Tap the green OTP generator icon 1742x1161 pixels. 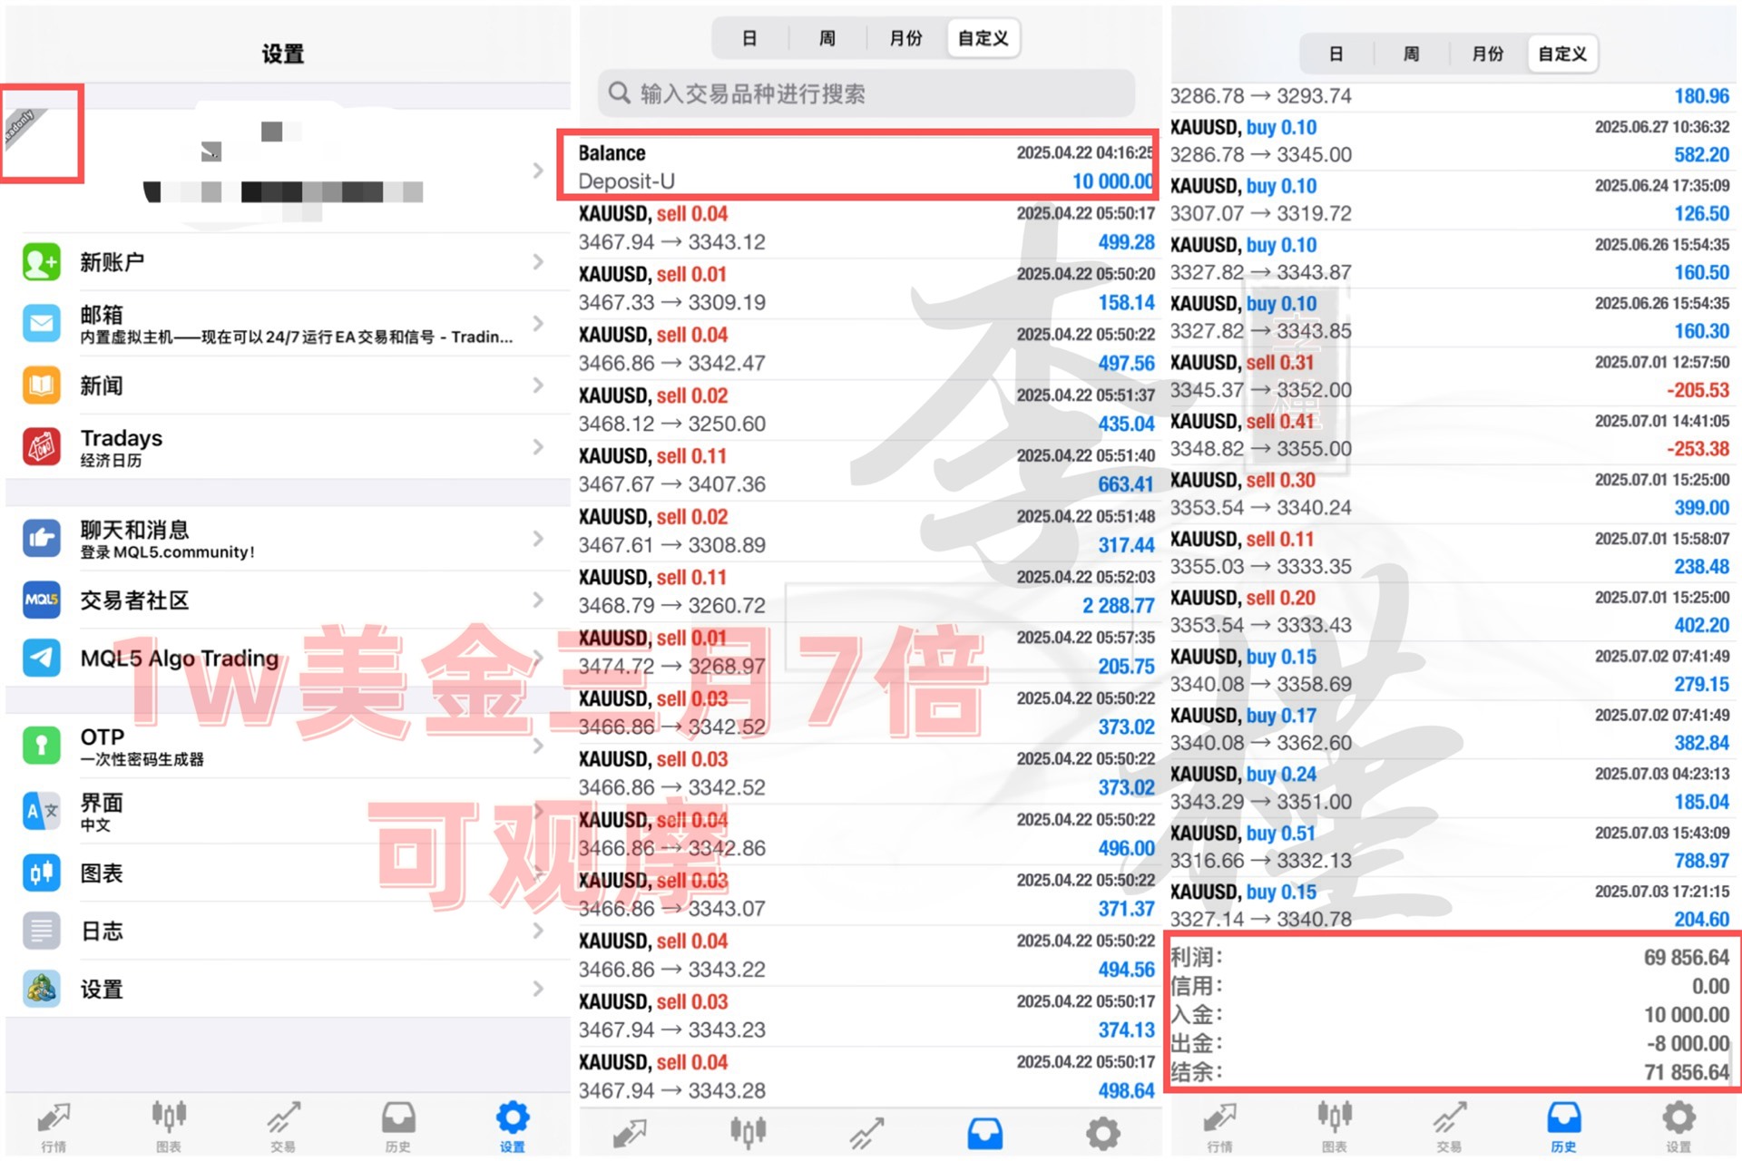coord(42,745)
